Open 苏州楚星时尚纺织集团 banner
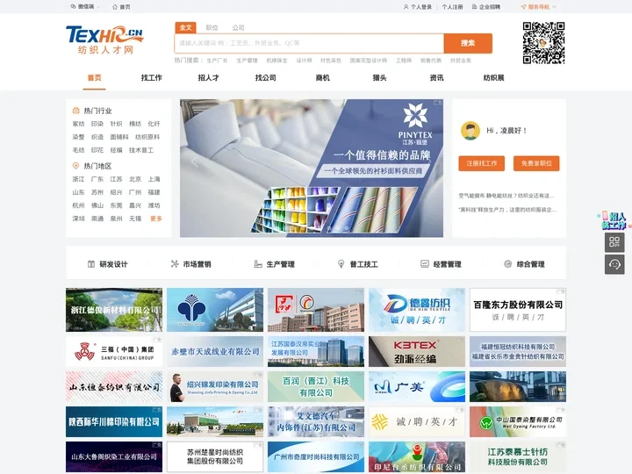The width and height of the screenshot is (632, 474). coord(215,456)
